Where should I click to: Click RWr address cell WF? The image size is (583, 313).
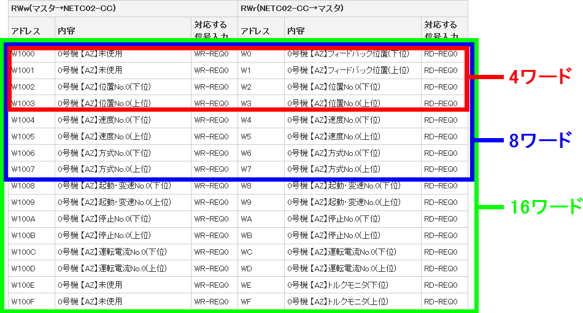coord(261,301)
